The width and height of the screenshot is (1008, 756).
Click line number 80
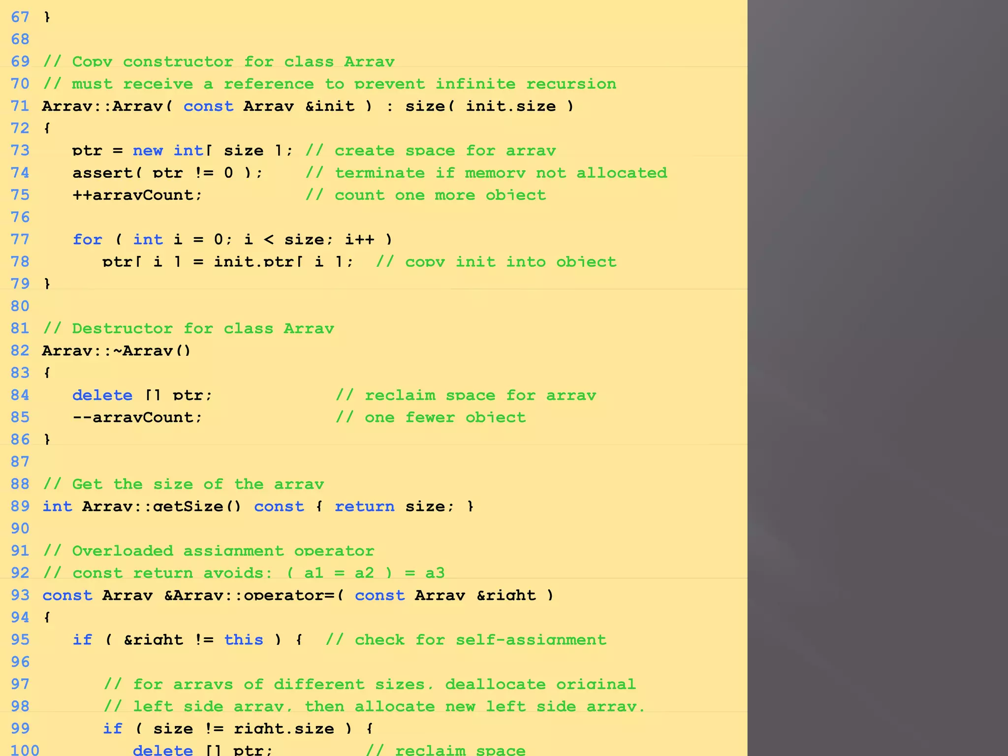click(x=20, y=306)
